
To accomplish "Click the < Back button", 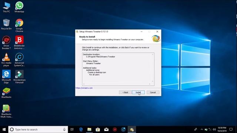I will pos(125,92).
